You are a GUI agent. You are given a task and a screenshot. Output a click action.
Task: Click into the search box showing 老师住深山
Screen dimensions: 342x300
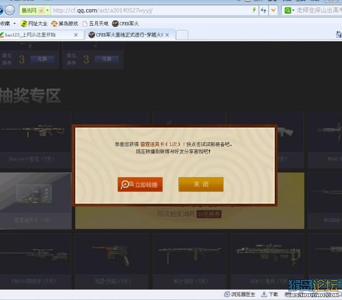319,10
